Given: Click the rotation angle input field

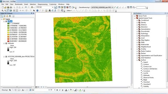Looking at the screenshot, I should 141,8.
